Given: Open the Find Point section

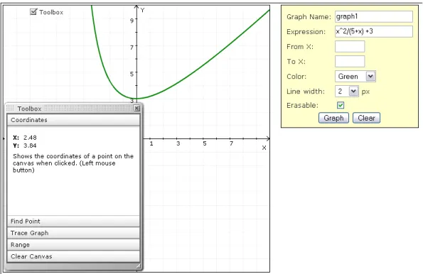Looking at the screenshot, I should pyautogui.click(x=73, y=221).
